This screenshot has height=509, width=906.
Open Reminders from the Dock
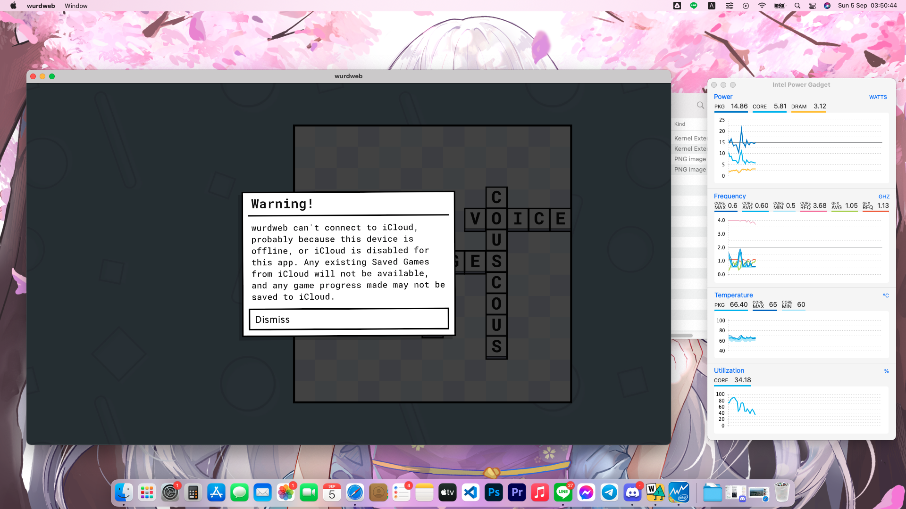pyautogui.click(x=401, y=493)
